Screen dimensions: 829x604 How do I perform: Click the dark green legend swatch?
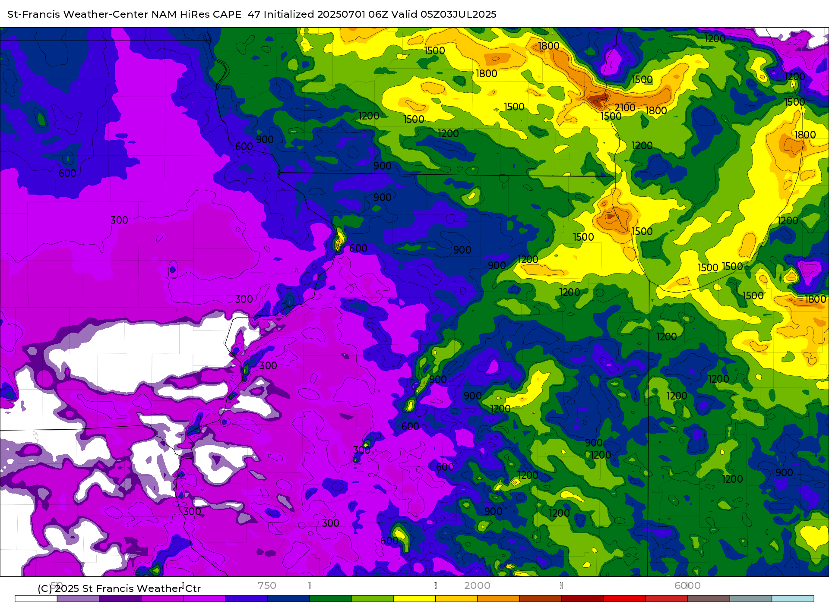330,599
